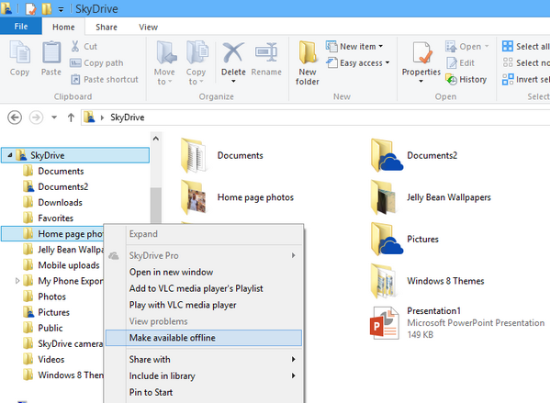The image size is (550, 403).
Task: Expand the SkyDrive Pro submenu arrow
Action: (293, 255)
